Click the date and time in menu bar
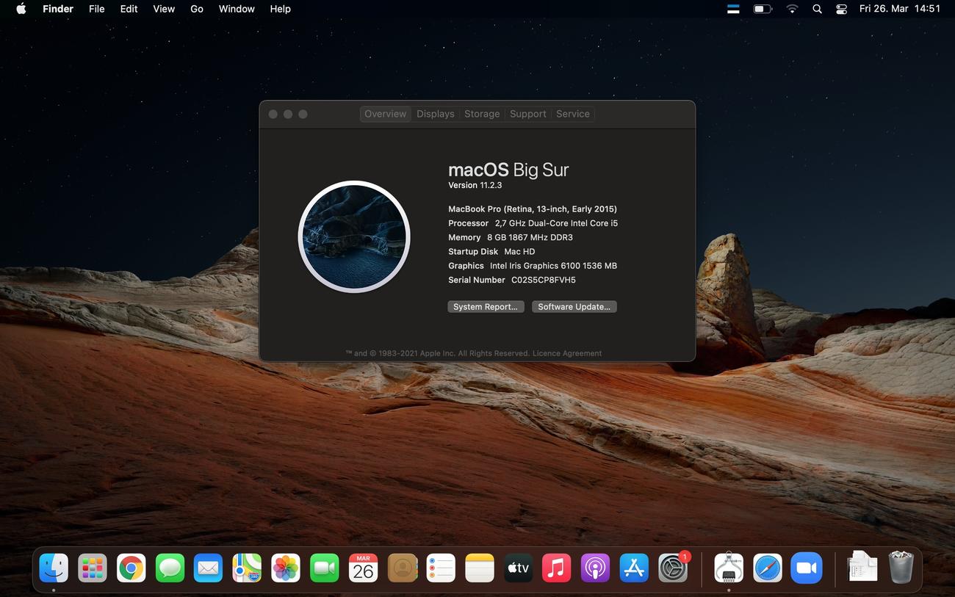This screenshot has width=955, height=597. 900,9
